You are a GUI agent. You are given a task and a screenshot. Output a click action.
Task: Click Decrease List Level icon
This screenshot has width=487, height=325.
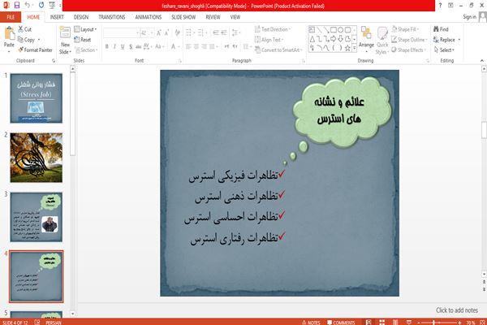click(x=216, y=32)
